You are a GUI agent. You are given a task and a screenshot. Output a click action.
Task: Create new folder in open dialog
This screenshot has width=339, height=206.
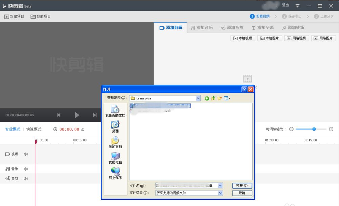[x=220, y=98]
